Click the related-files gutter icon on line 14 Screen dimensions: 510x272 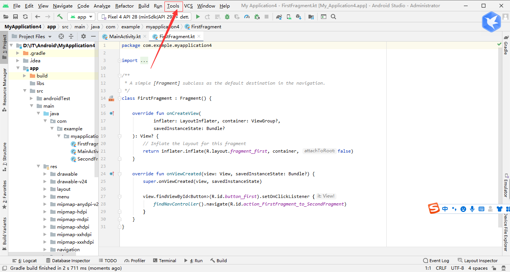111,98
